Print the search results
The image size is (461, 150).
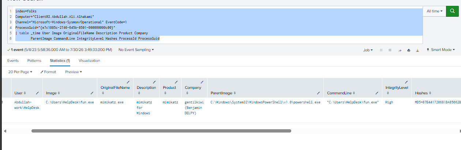(409, 50)
